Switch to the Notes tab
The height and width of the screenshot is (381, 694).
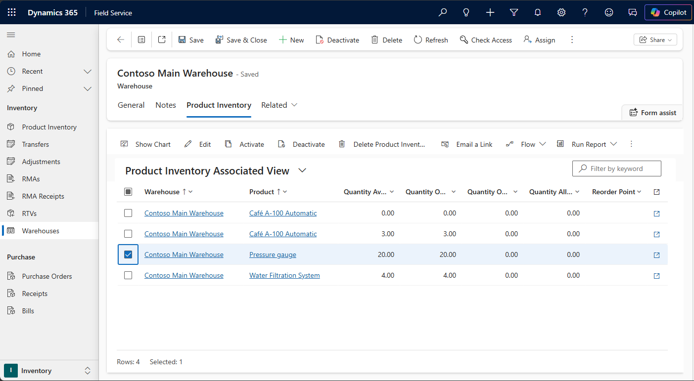[x=166, y=105]
